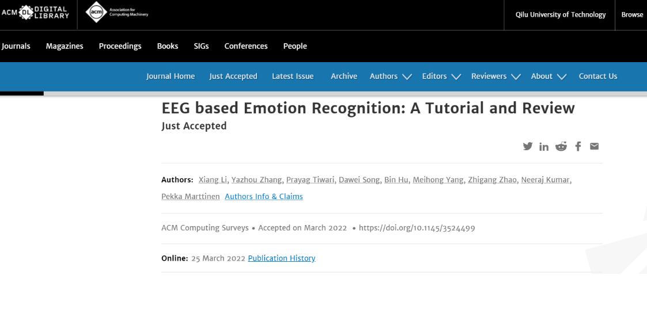Open author Pekka Marttinen's profile

(x=190, y=196)
